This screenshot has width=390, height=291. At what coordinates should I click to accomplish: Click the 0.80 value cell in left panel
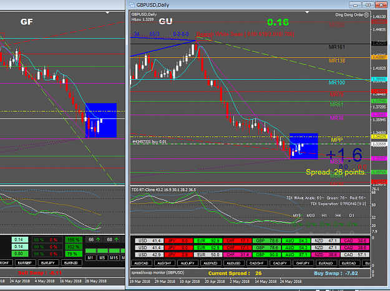(x=20, y=254)
